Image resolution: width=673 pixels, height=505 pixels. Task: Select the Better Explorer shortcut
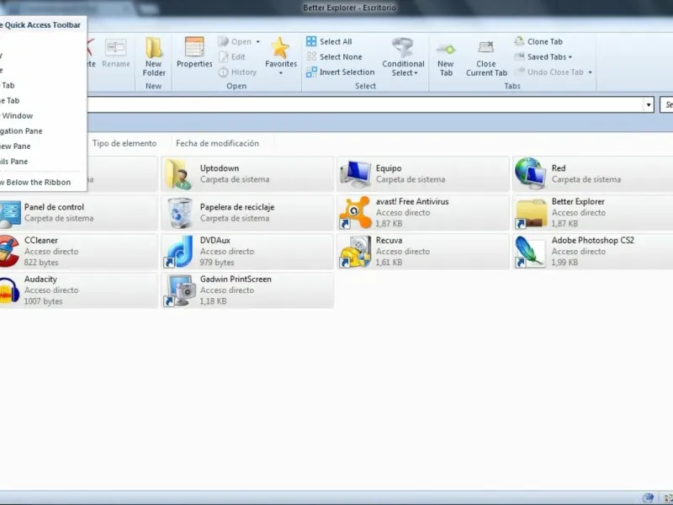click(x=593, y=213)
